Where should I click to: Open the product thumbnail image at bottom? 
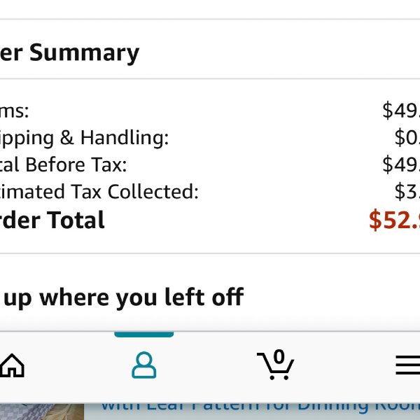tap(42, 412)
